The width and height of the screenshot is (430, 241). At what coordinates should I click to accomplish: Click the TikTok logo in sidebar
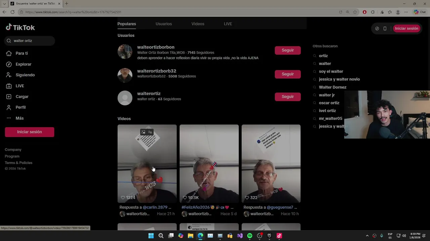[x=20, y=27]
